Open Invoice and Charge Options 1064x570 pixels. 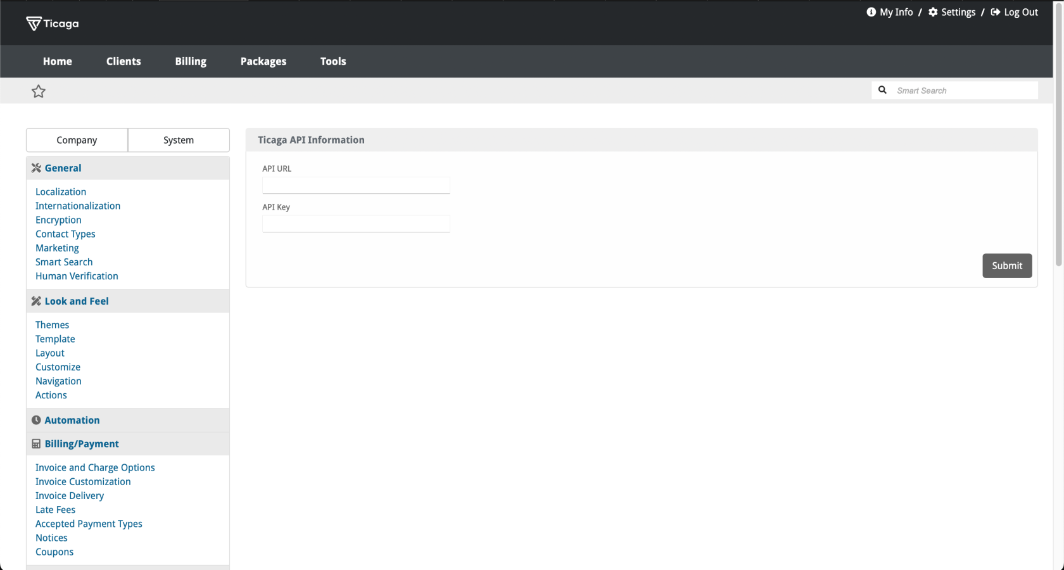95,467
